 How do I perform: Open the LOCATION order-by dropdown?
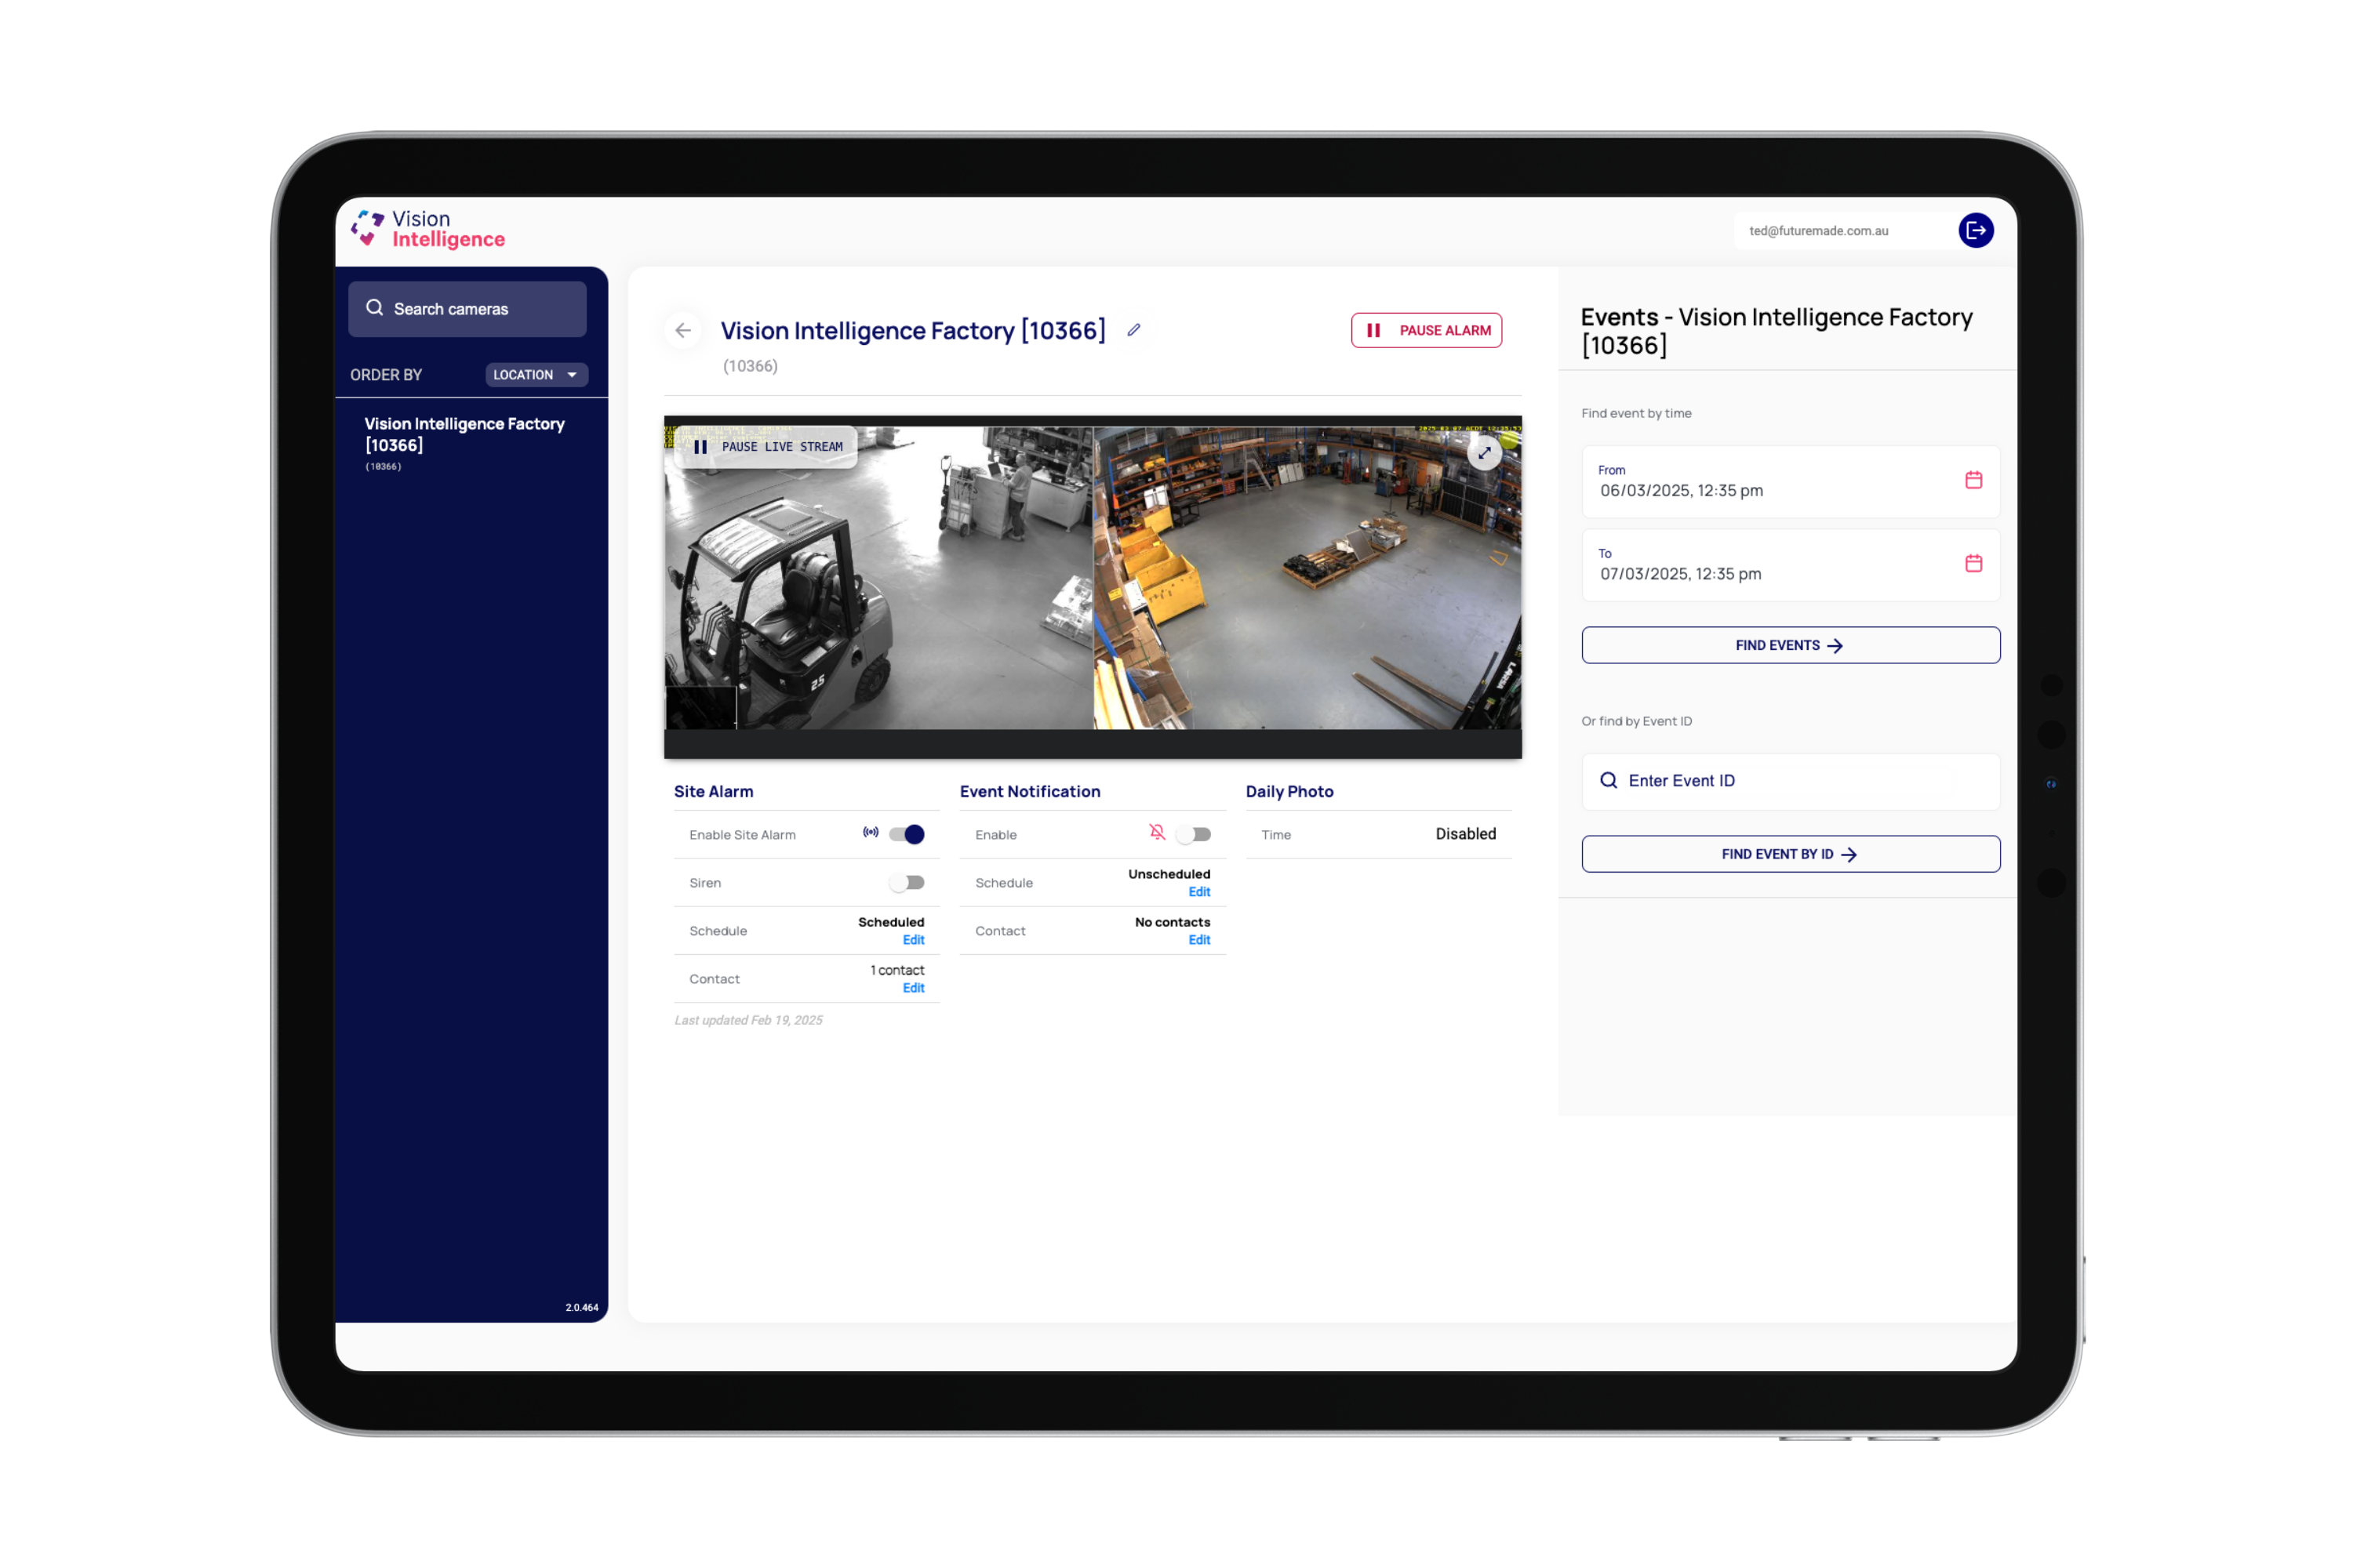click(536, 375)
